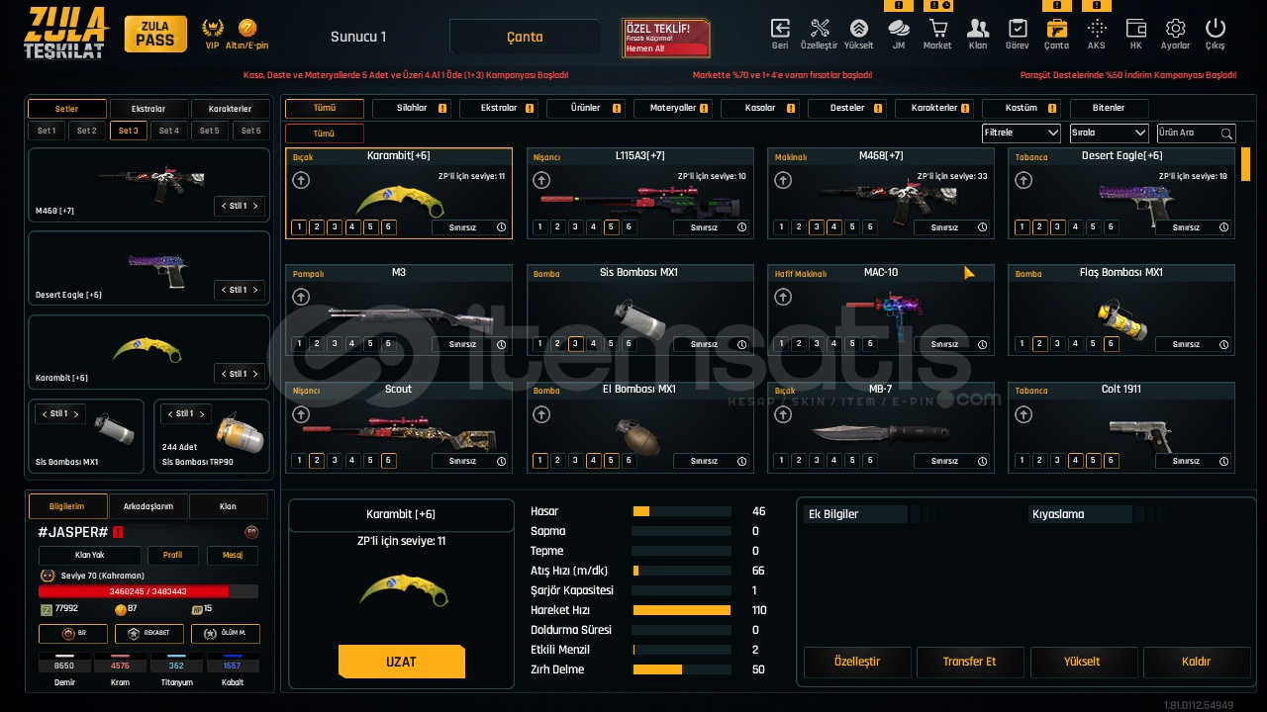1267x712 pixels.
Task: Click next style arrow for Sis Bombası MX1 set slot
Action: click(76, 413)
